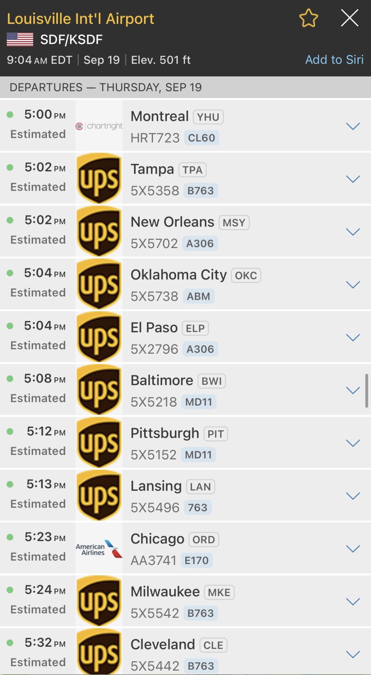Image resolution: width=371 pixels, height=675 pixels.
Task: Expand the New Orleans 5X5702 row
Action: pos(353,232)
